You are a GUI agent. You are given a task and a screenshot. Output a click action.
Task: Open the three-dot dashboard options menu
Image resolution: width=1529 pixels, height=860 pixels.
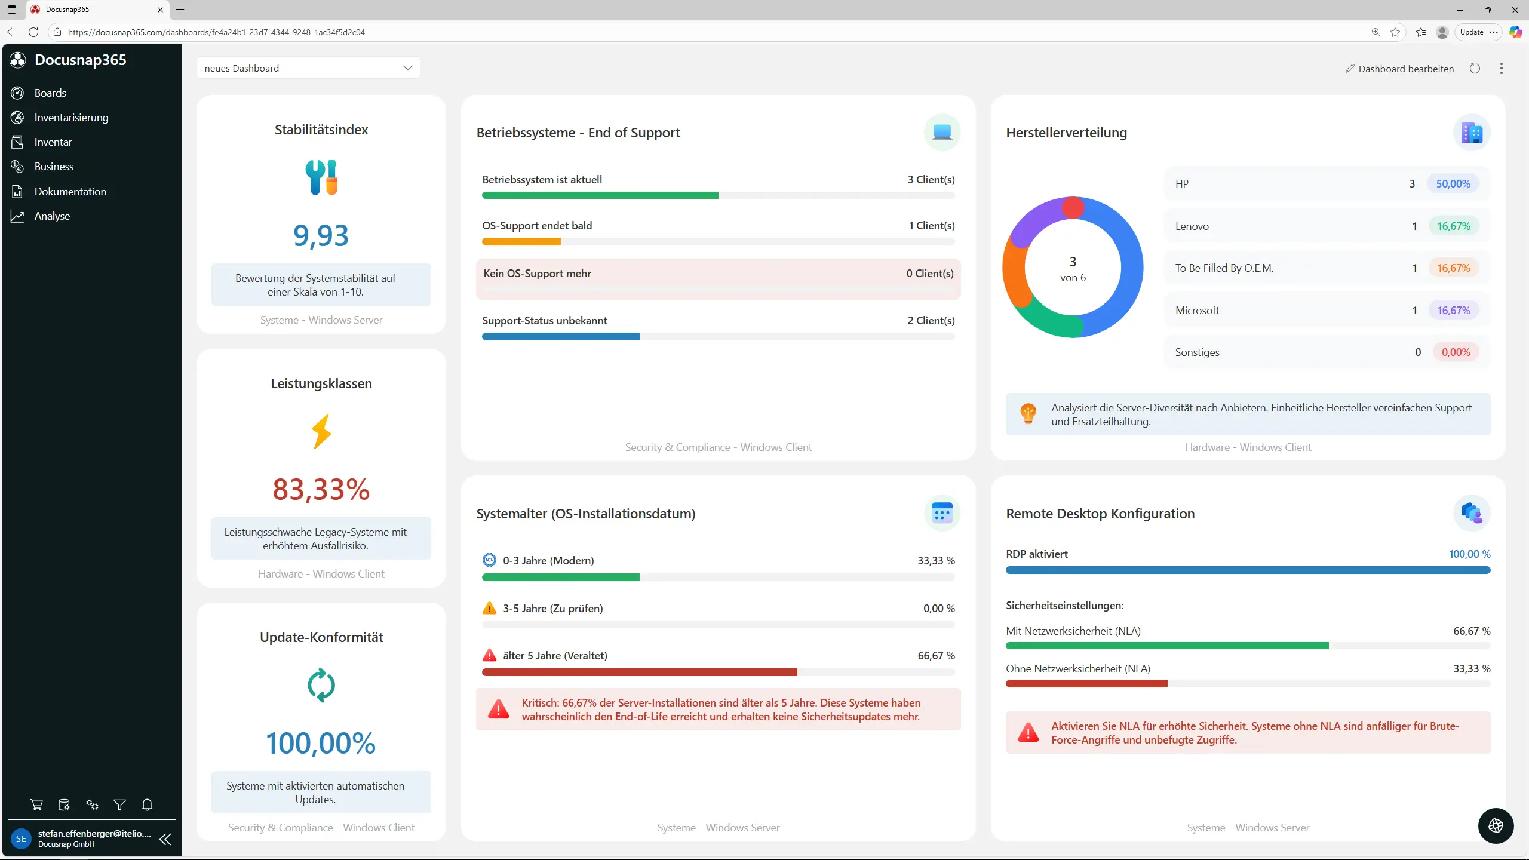point(1501,69)
